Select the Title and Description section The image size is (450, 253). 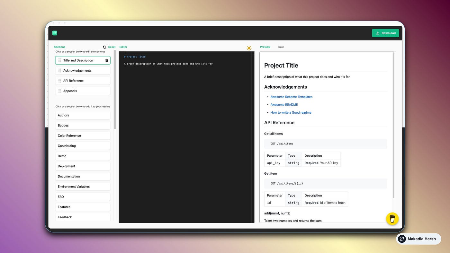tap(83, 60)
